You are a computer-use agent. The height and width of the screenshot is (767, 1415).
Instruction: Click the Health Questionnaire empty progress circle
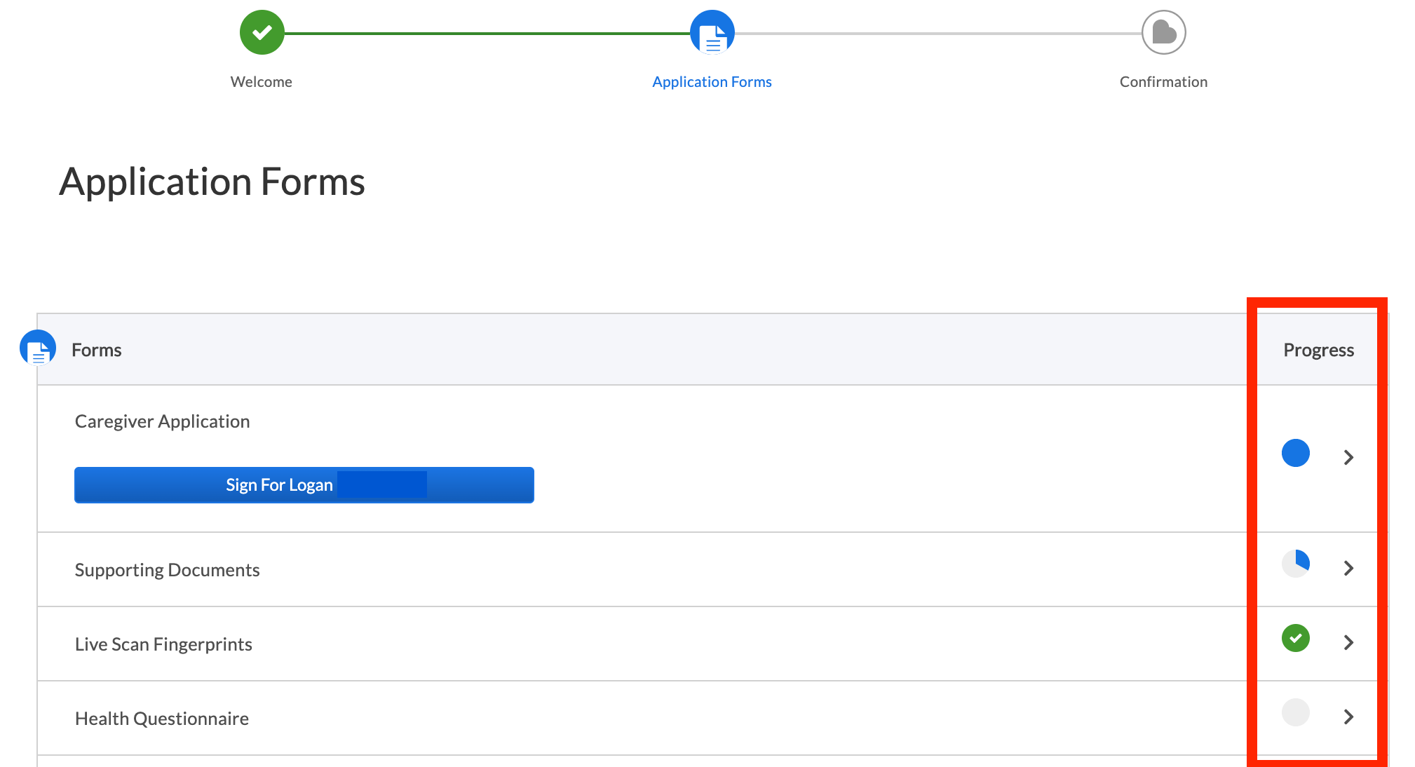point(1295,712)
